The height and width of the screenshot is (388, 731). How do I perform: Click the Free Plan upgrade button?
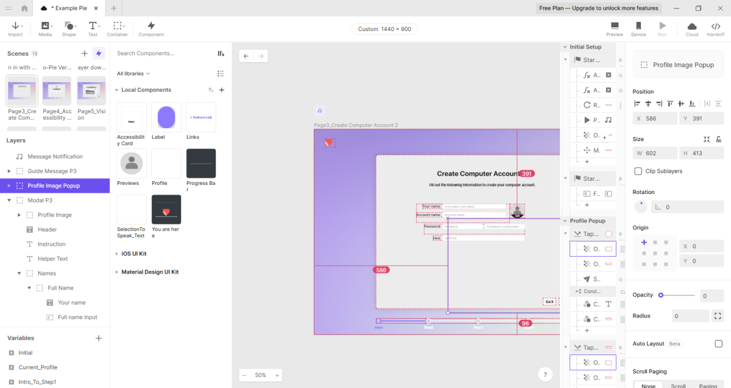598,9
